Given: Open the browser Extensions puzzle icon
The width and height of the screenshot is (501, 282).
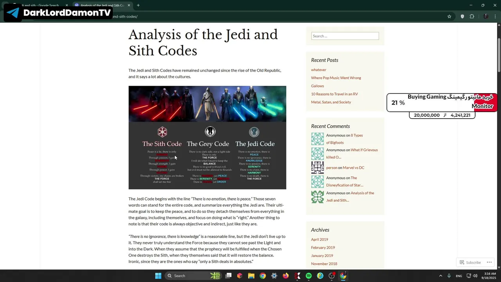Looking at the screenshot, I should tap(472, 16).
